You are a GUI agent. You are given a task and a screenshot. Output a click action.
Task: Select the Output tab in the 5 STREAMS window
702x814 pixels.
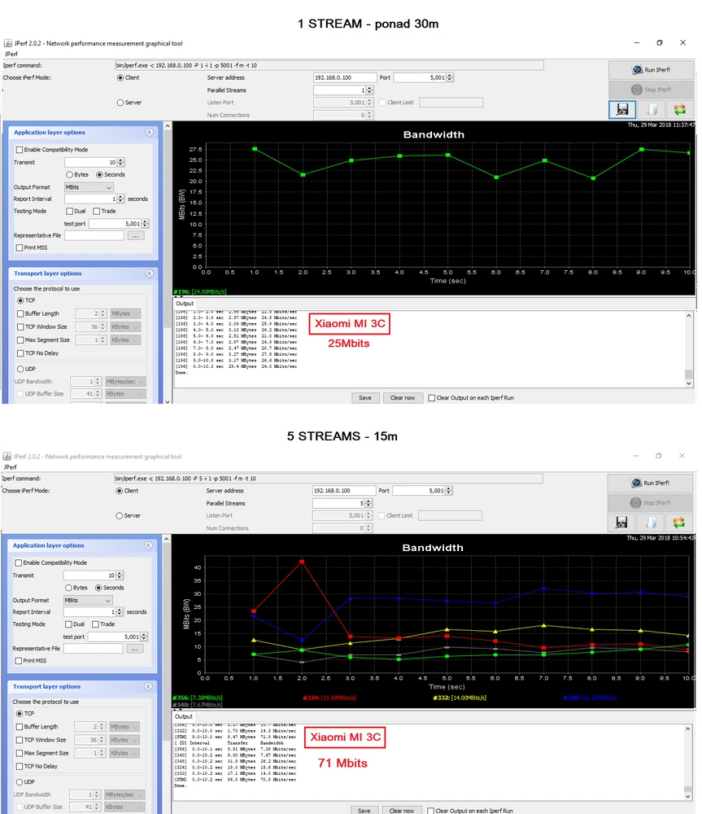[x=185, y=716]
